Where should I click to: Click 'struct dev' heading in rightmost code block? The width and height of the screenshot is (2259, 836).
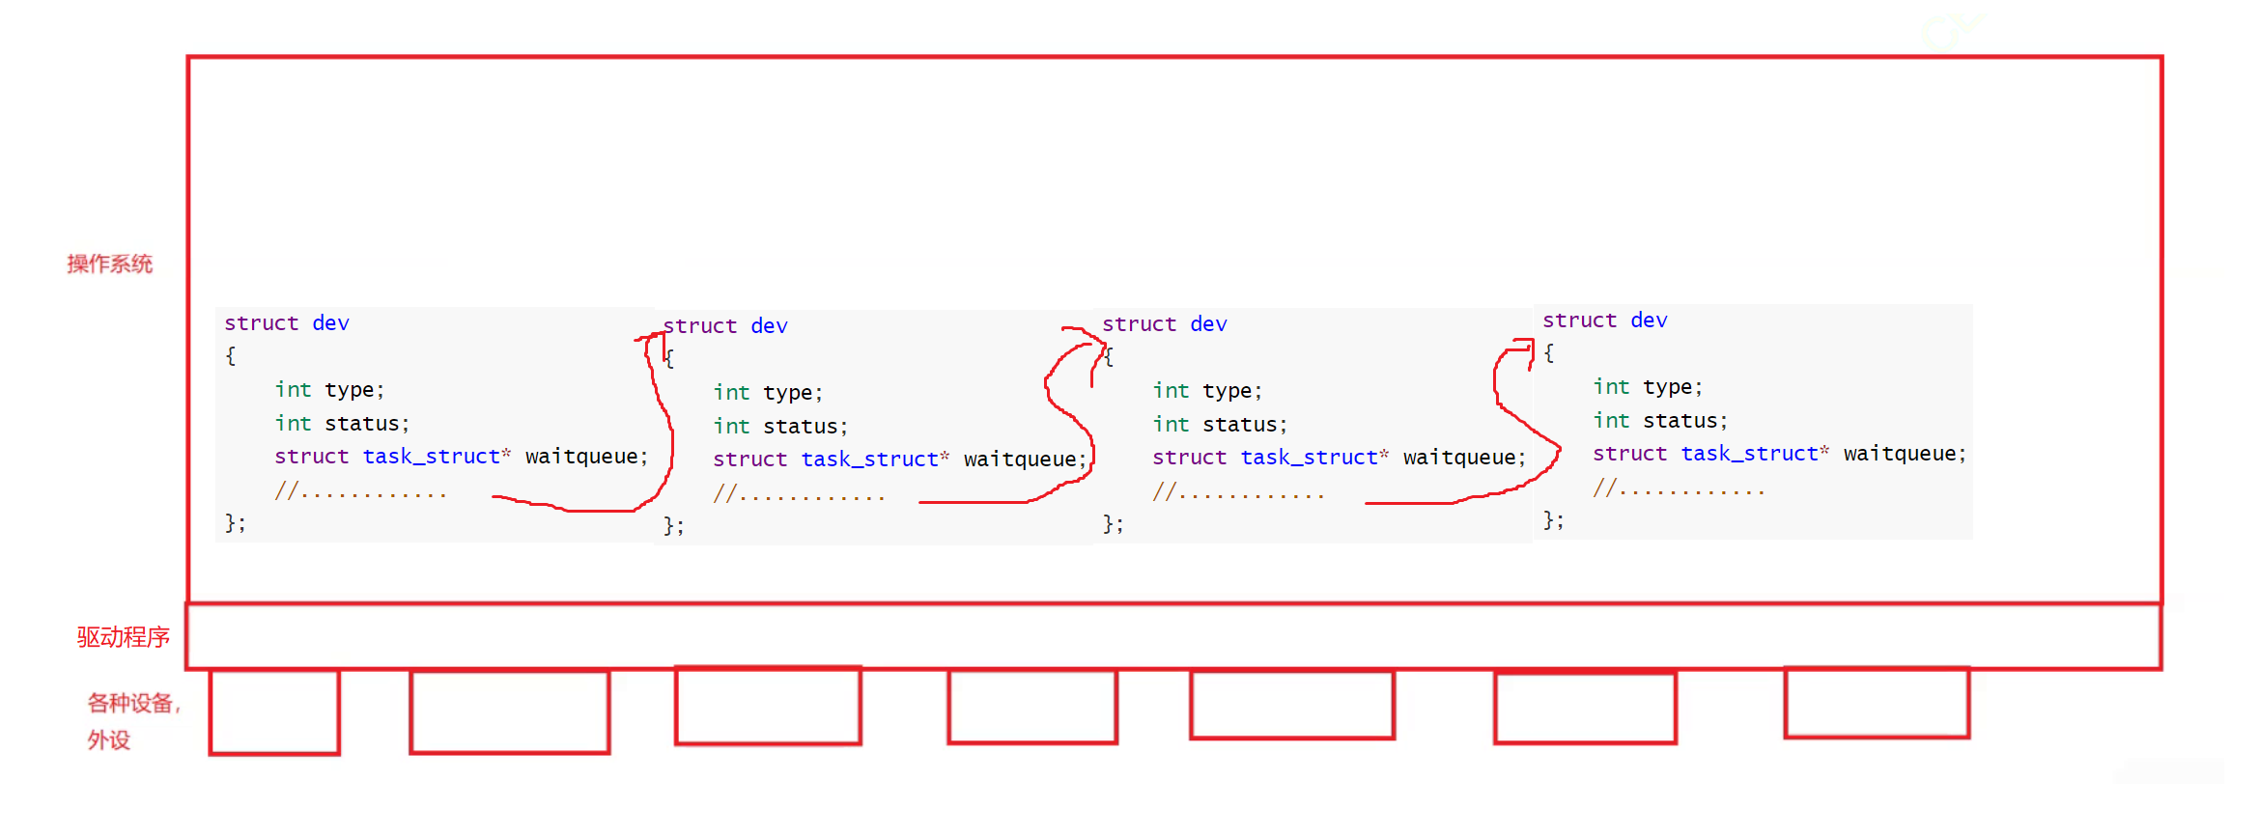[x=1605, y=320]
